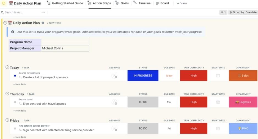Screen dimensions: 258x139
Task: Click + New task under the Today group
Action: tap(20, 84)
